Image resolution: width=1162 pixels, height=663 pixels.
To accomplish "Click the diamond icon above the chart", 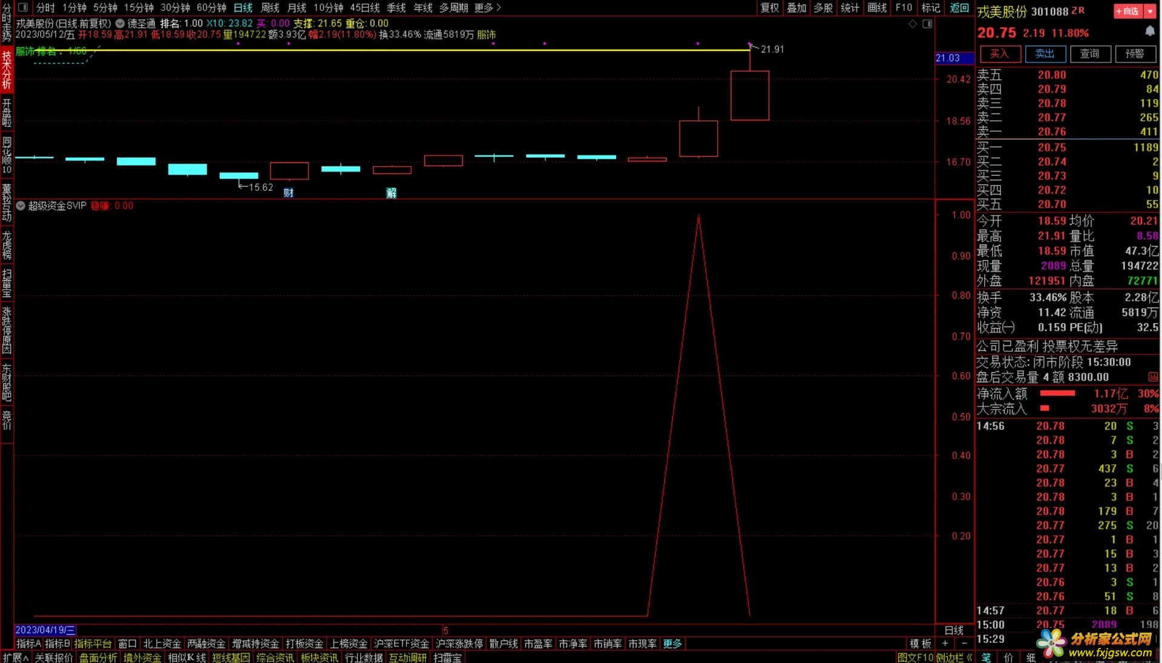I will 913,24.
